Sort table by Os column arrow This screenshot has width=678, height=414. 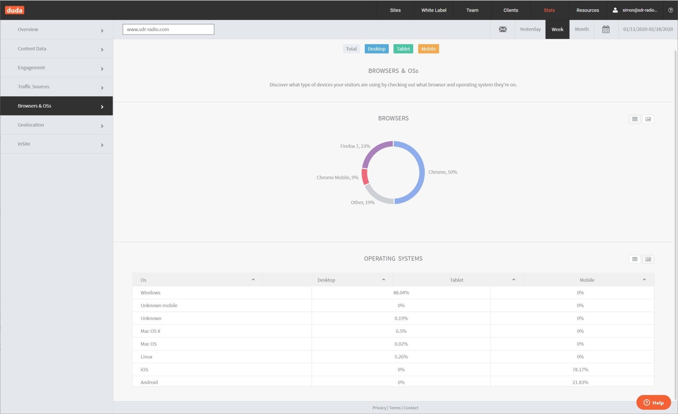tap(253, 280)
